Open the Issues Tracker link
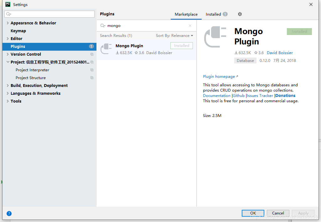The image size is (321, 222). [260, 95]
